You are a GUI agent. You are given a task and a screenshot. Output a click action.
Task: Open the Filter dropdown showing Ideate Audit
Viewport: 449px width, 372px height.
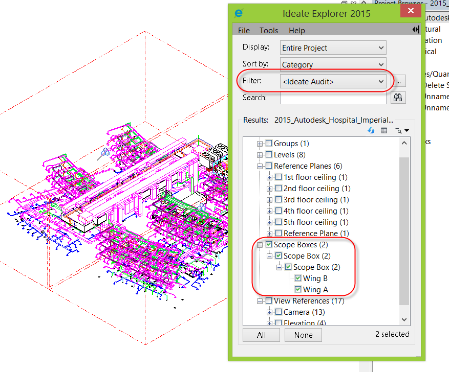pos(333,81)
